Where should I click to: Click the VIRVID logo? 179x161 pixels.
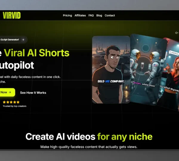(12, 16)
